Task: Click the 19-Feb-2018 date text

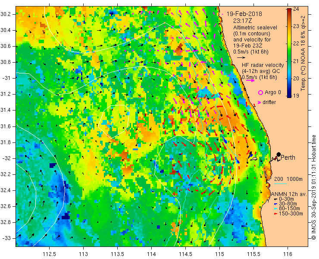Action: [244, 14]
